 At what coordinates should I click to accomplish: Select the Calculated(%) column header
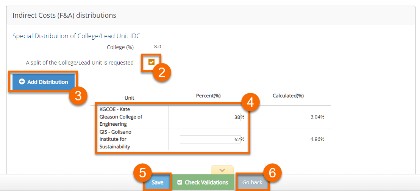click(288, 96)
